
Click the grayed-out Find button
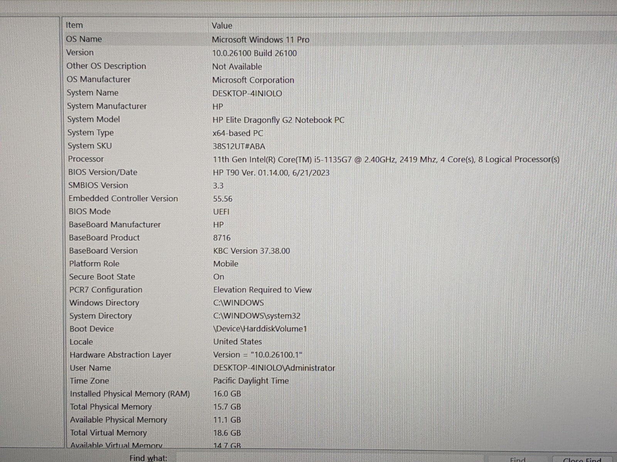(518, 459)
